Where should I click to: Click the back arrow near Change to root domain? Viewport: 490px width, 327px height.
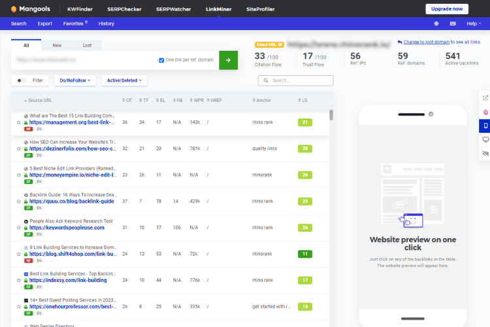tap(400, 42)
